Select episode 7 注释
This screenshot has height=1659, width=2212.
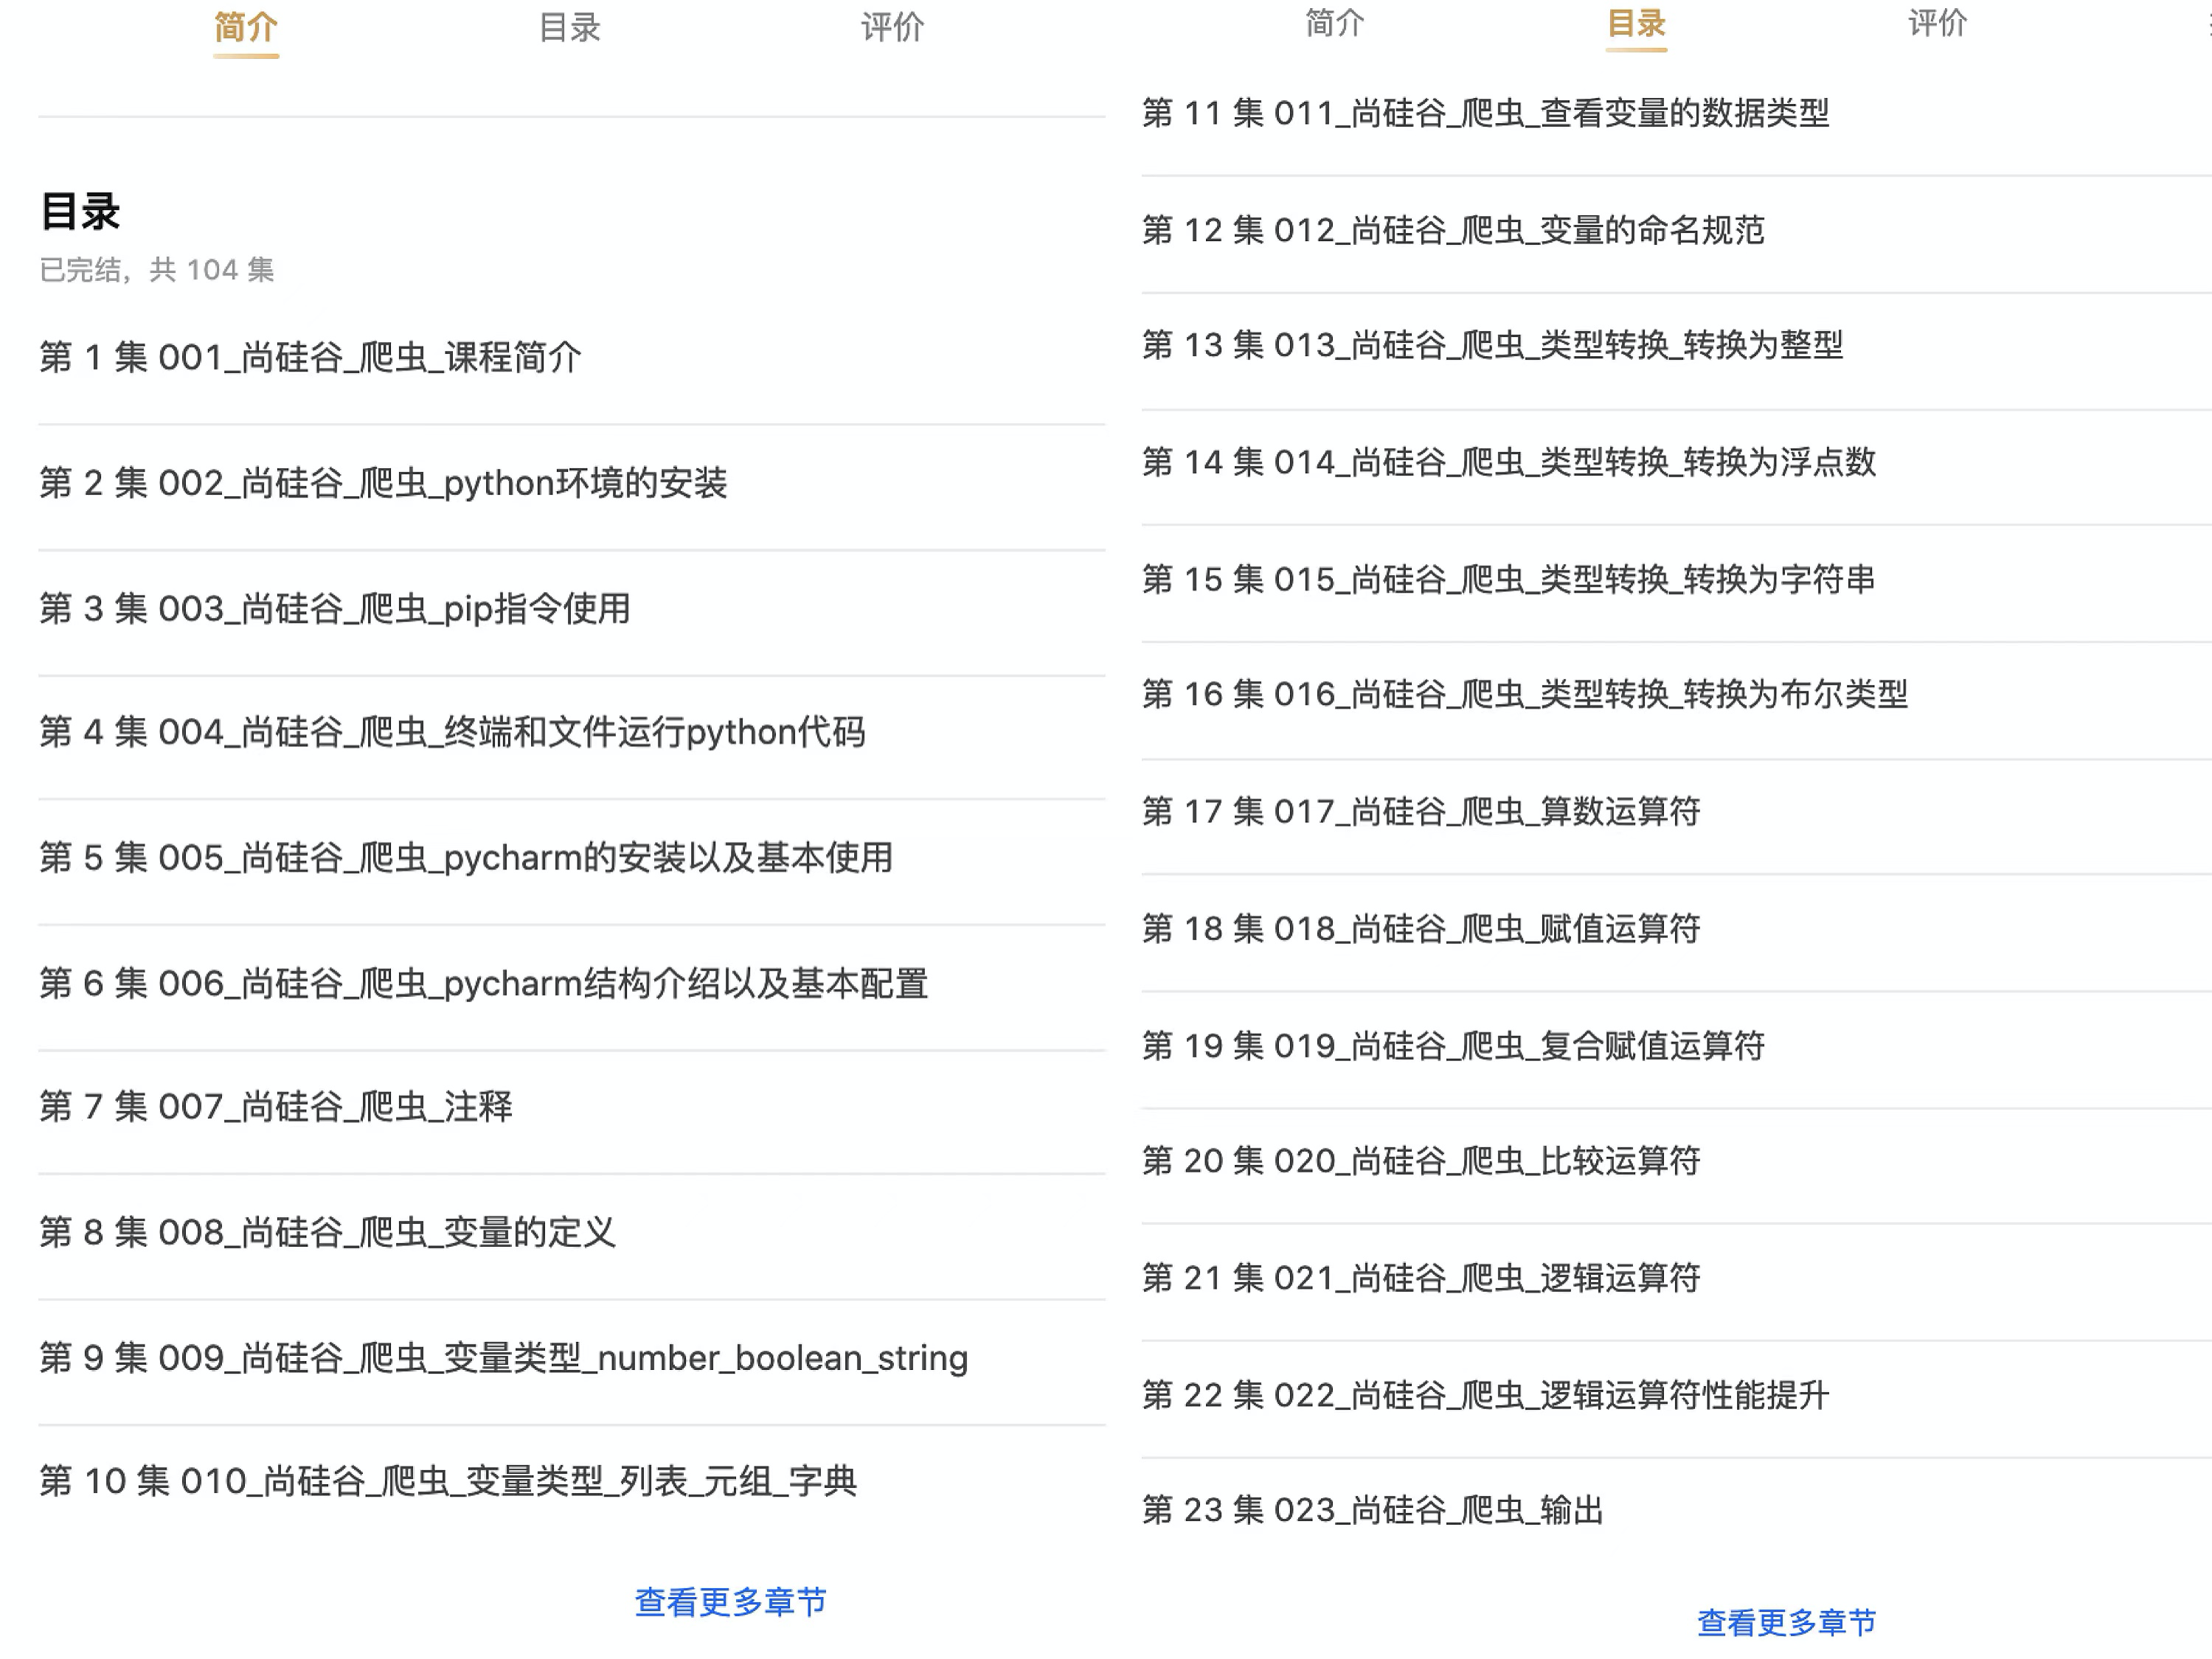pos(276,1106)
